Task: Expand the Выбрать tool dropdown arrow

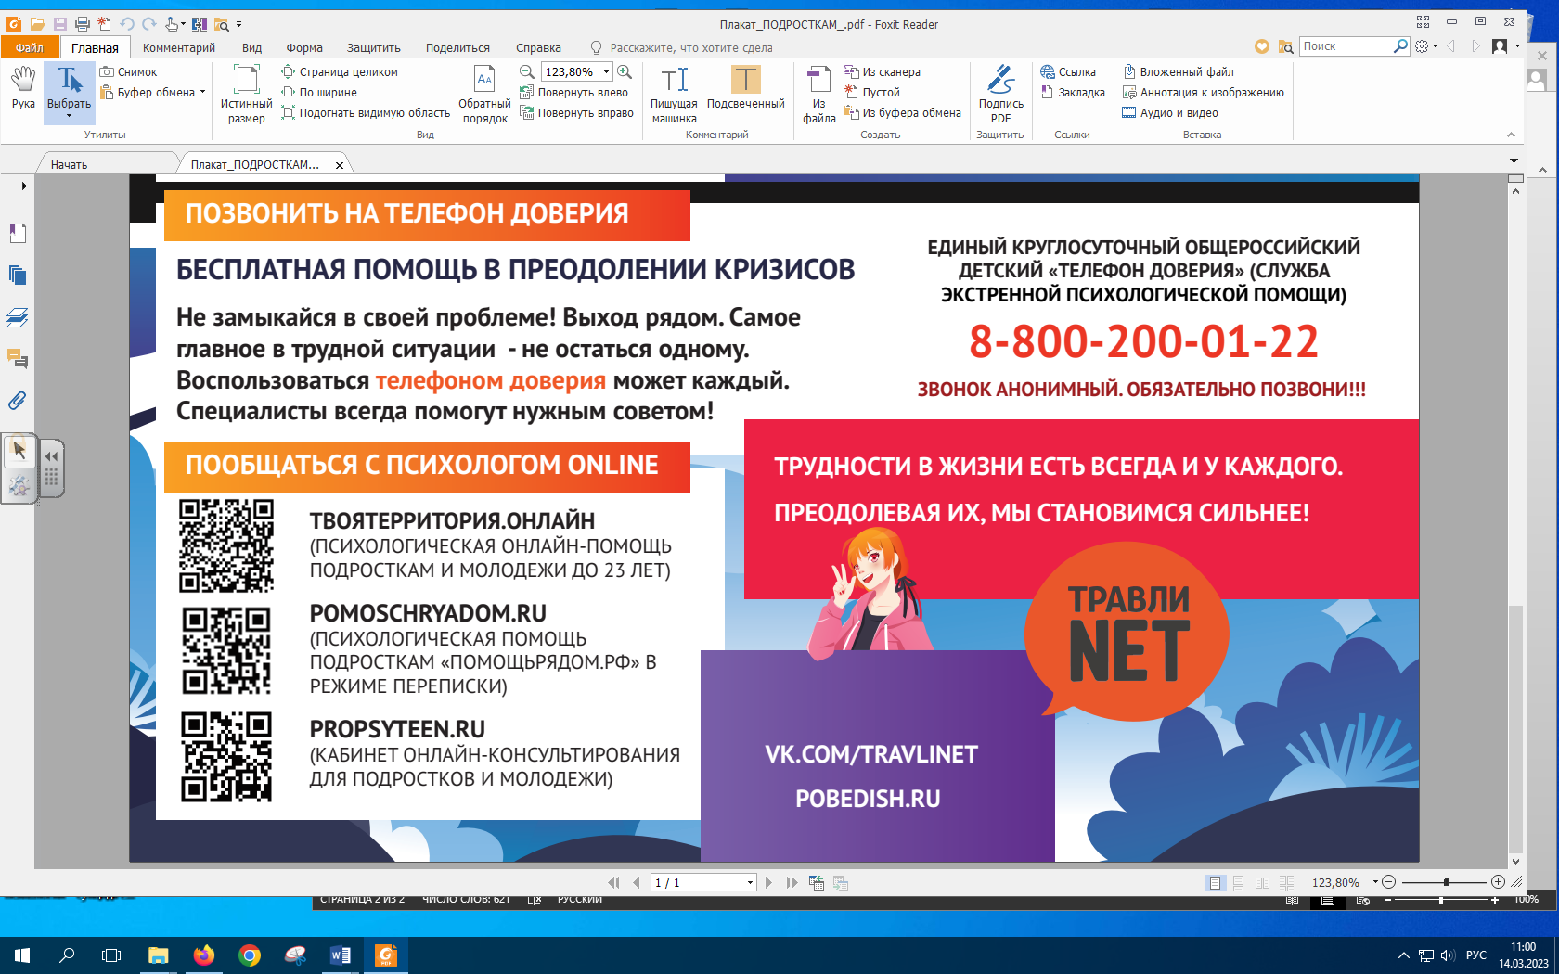Action: (70, 116)
